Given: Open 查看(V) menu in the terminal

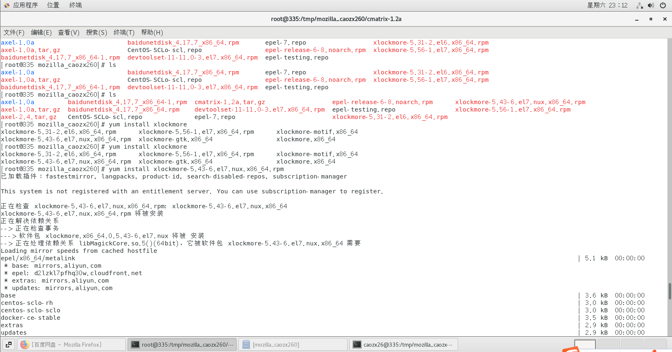Looking at the screenshot, I should (x=69, y=32).
